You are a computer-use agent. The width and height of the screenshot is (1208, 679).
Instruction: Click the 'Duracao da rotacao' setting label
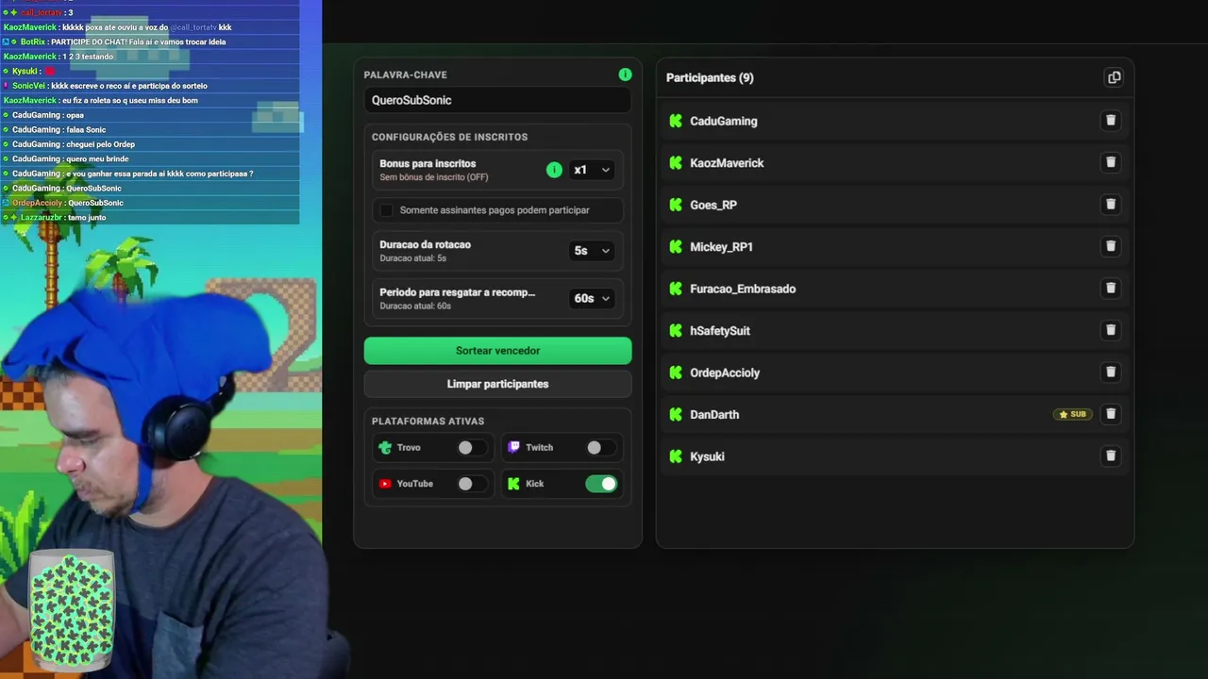(425, 244)
